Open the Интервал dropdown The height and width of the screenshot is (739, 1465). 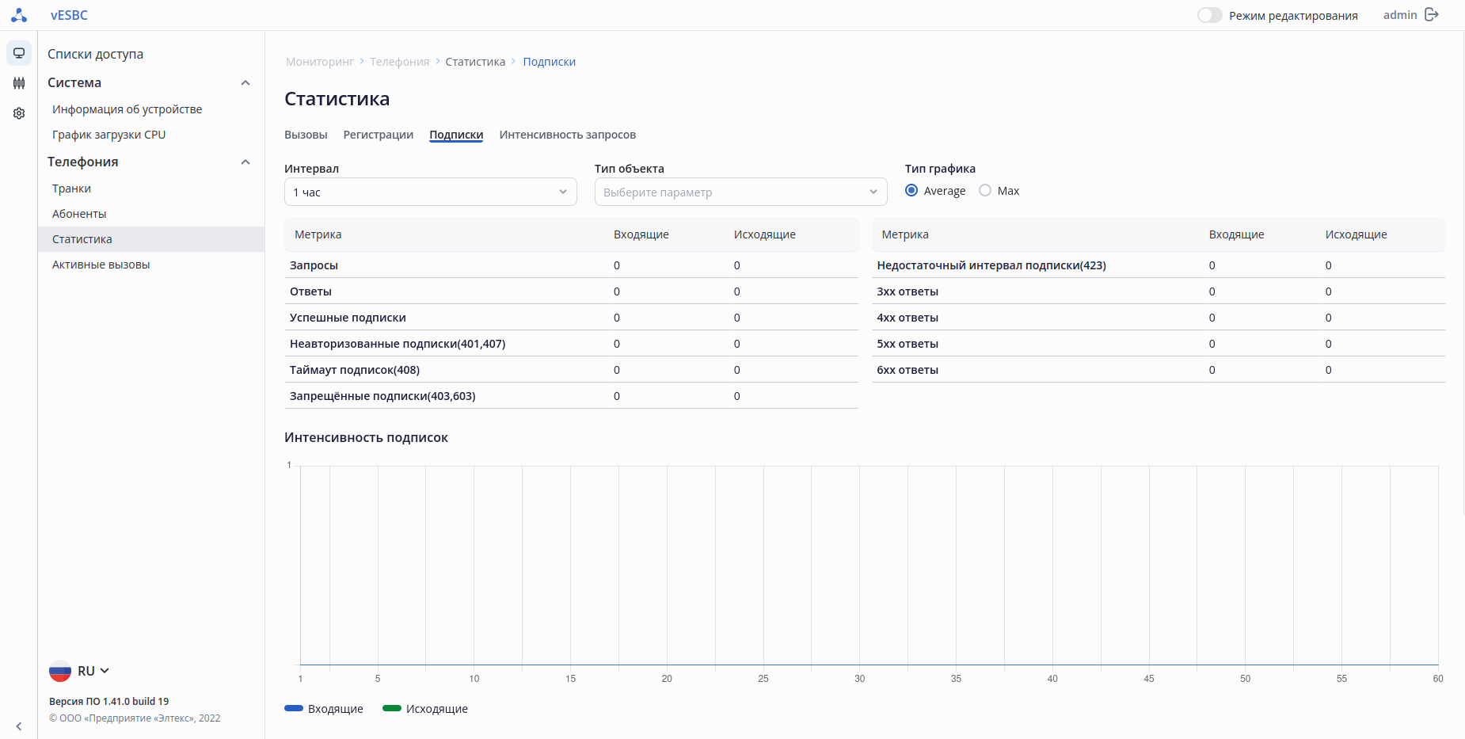click(430, 192)
